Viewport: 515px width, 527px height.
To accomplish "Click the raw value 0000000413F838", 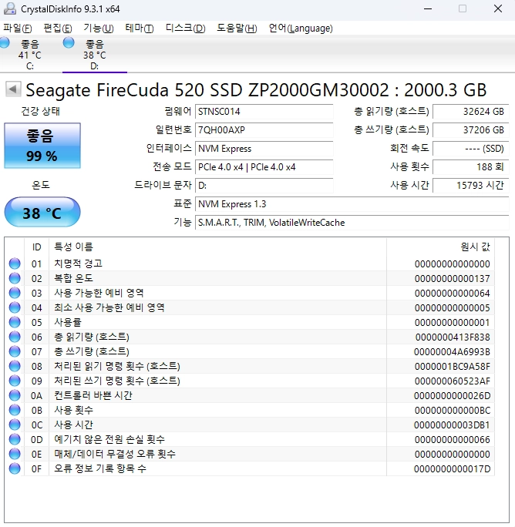I will click(x=453, y=337).
